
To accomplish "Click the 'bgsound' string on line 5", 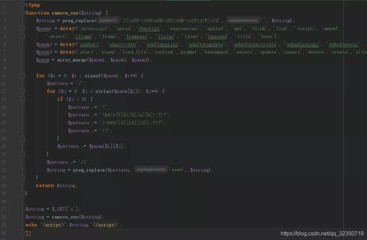I will [x=217, y=36].
